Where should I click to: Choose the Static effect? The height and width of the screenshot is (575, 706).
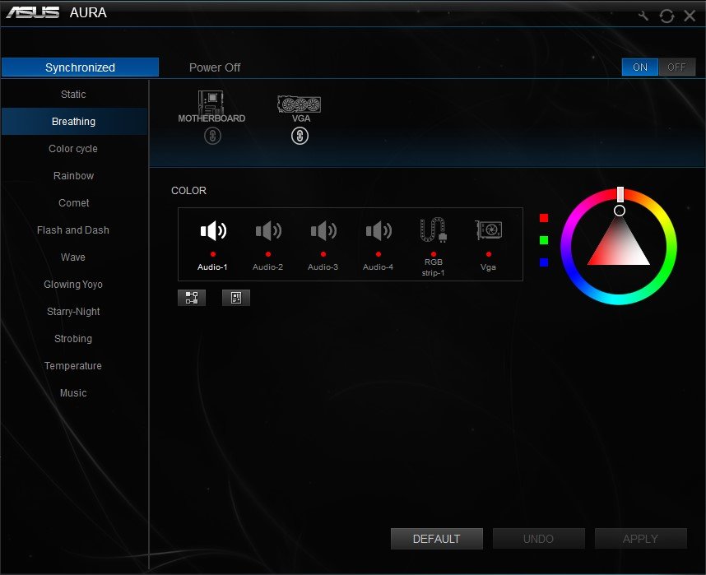tap(73, 94)
